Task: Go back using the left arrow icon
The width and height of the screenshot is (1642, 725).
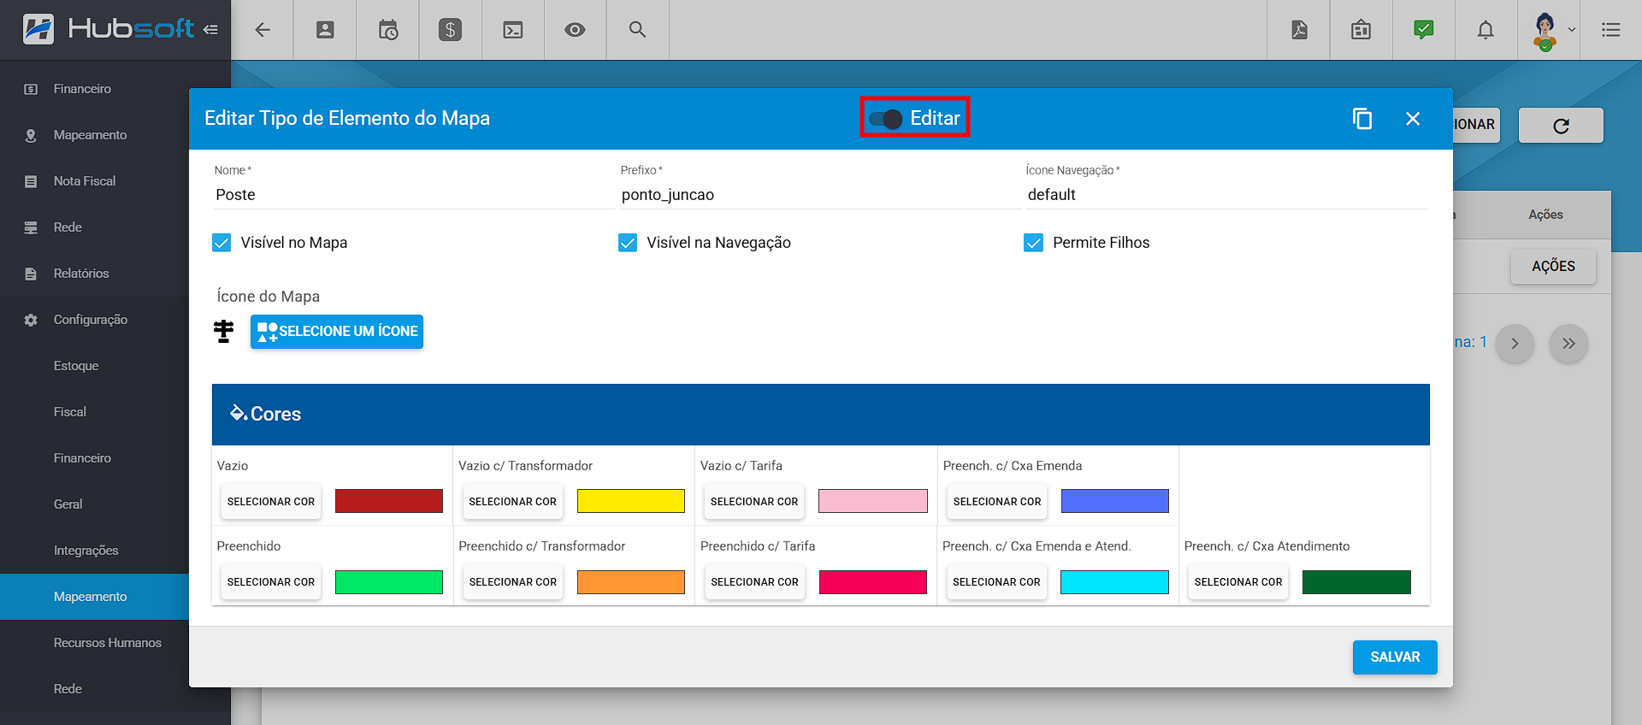Action: [x=263, y=30]
